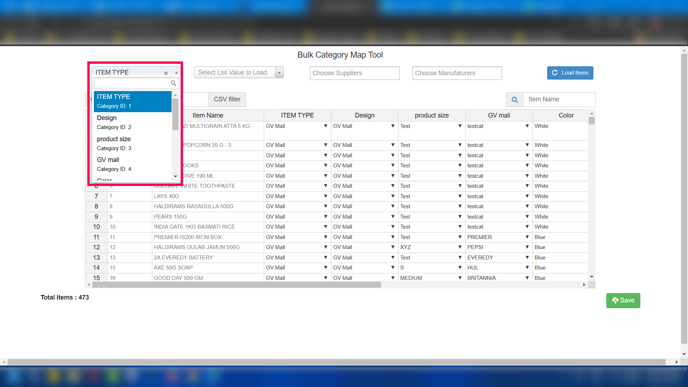Click the Choose Manufaturers field
Screen dimensions: 688x387
coord(457,73)
